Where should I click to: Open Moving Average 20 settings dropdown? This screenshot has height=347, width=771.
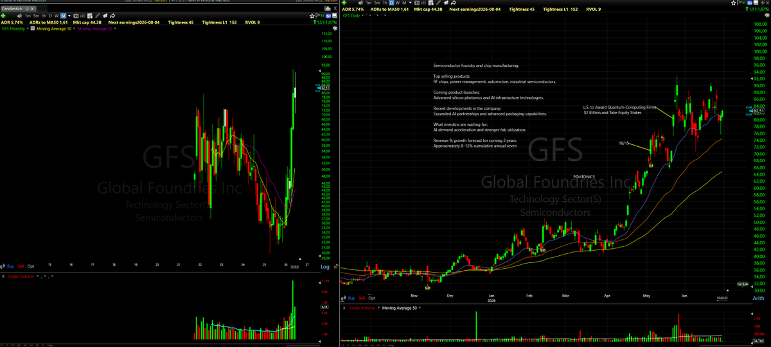click(x=115, y=28)
